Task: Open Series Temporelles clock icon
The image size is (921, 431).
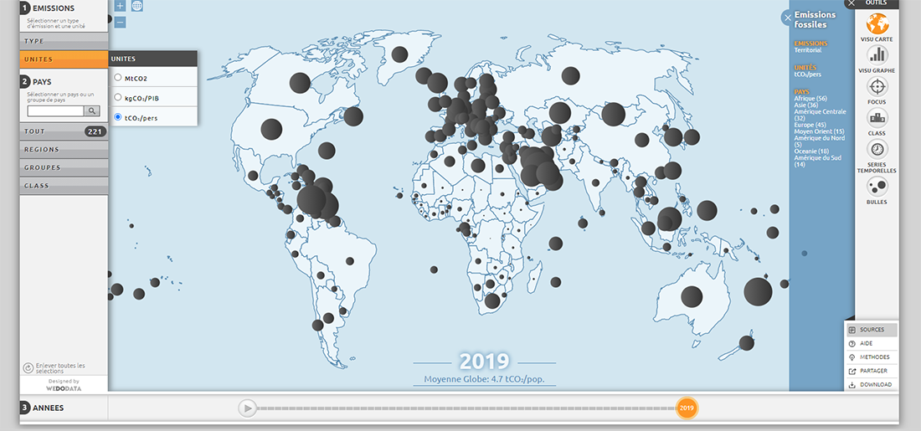Action: pos(877,149)
